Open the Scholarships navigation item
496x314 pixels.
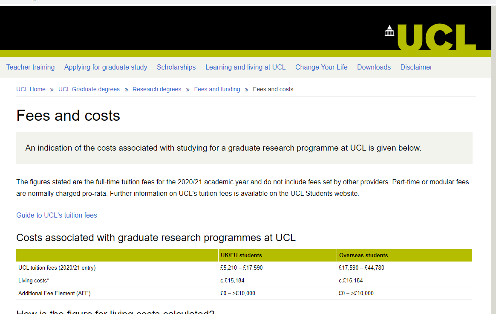coord(176,67)
